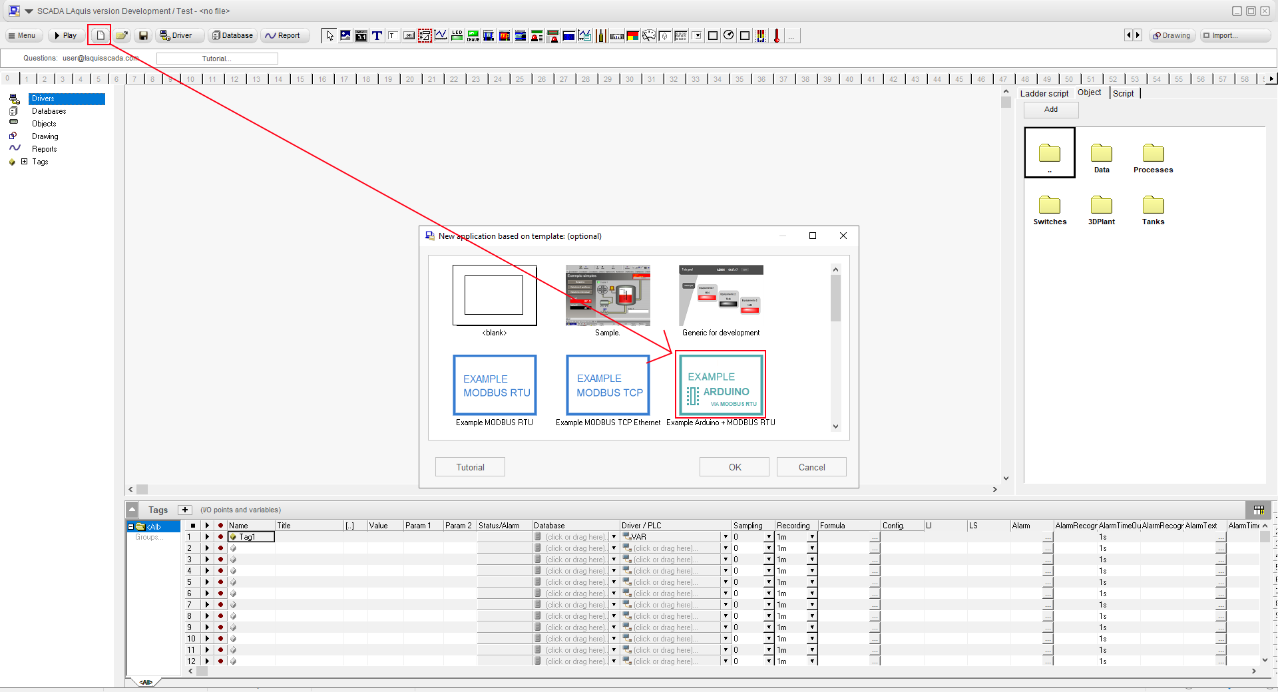Screen dimensions: 1278x692
Task: Click the Tag1 name cell
Action: point(251,537)
